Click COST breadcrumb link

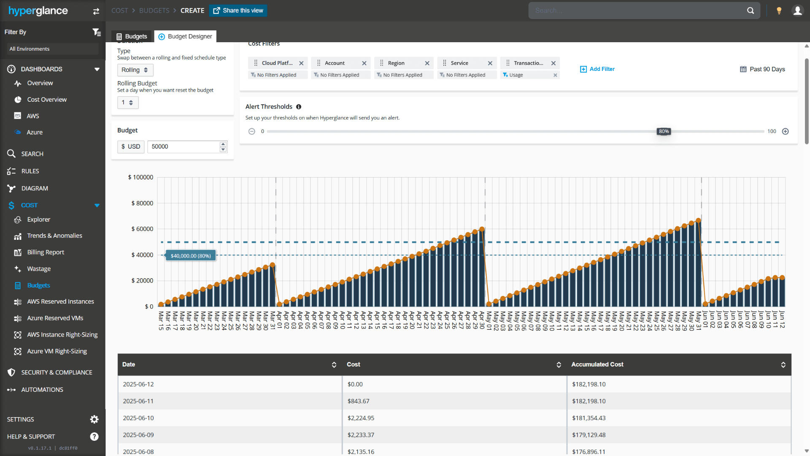(119, 11)
